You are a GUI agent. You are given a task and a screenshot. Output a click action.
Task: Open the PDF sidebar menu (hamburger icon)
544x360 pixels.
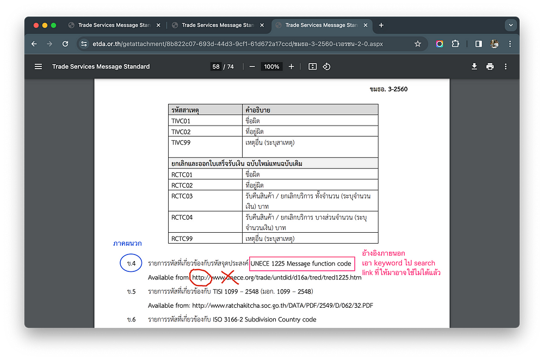[x=38, y=66]
